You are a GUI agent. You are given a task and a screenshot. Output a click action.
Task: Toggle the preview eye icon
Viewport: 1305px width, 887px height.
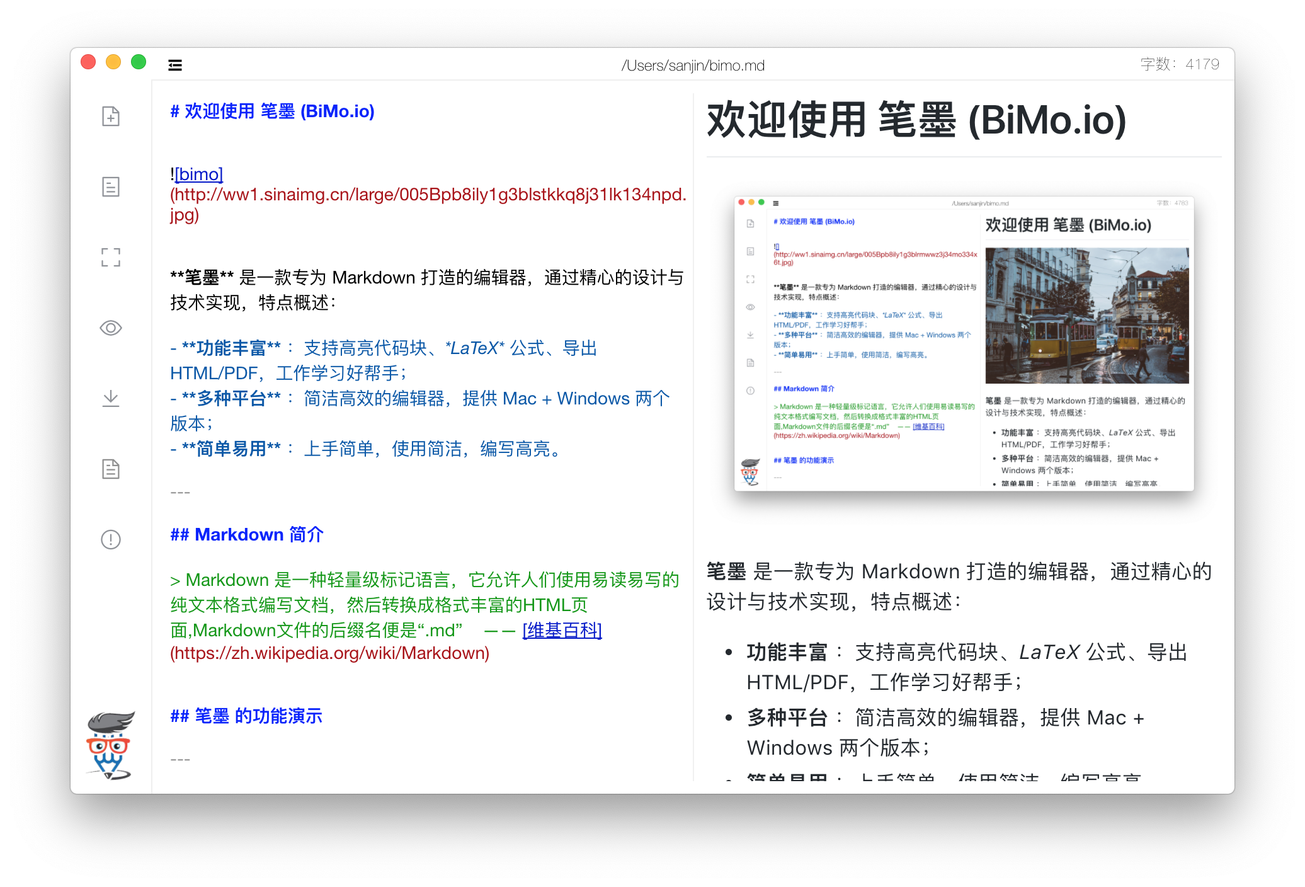pos(111,328)
